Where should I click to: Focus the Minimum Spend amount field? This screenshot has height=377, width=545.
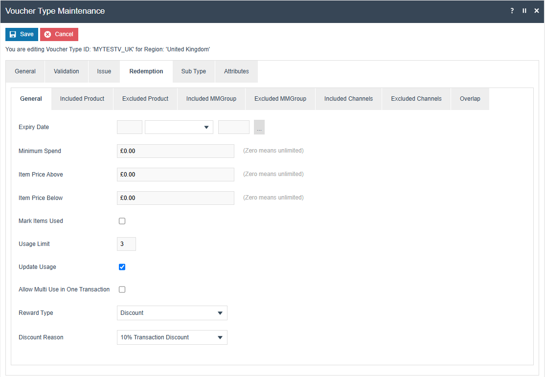(x=176, y=151)
